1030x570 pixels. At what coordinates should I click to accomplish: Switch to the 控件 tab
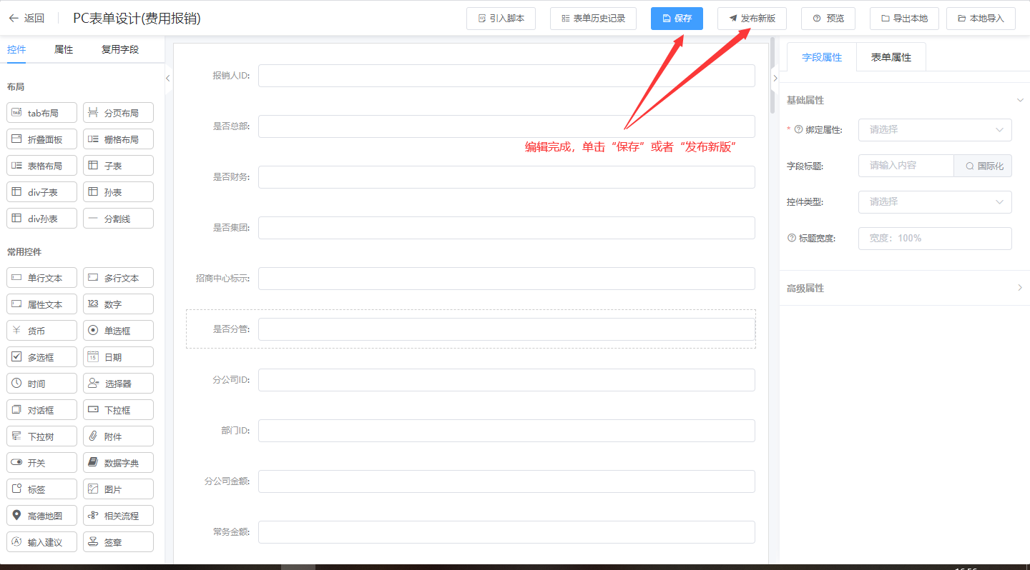tap(16, 50)
